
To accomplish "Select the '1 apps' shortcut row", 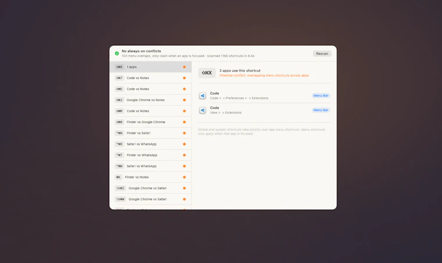I will point(151,67).
